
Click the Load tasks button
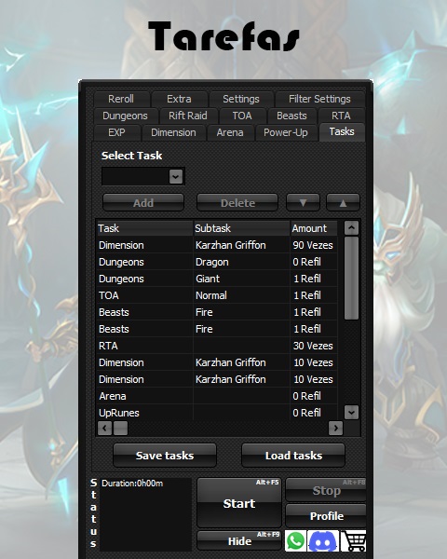293,456
